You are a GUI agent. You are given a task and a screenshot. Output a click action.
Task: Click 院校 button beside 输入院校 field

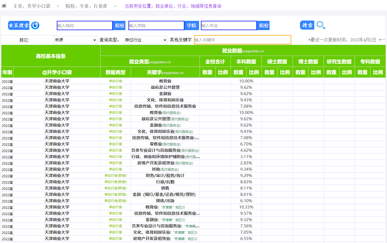click(120, 25)
